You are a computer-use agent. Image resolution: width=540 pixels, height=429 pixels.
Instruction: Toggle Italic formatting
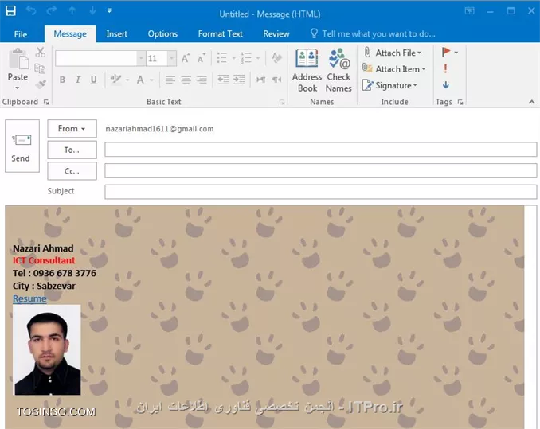point(78,80)
